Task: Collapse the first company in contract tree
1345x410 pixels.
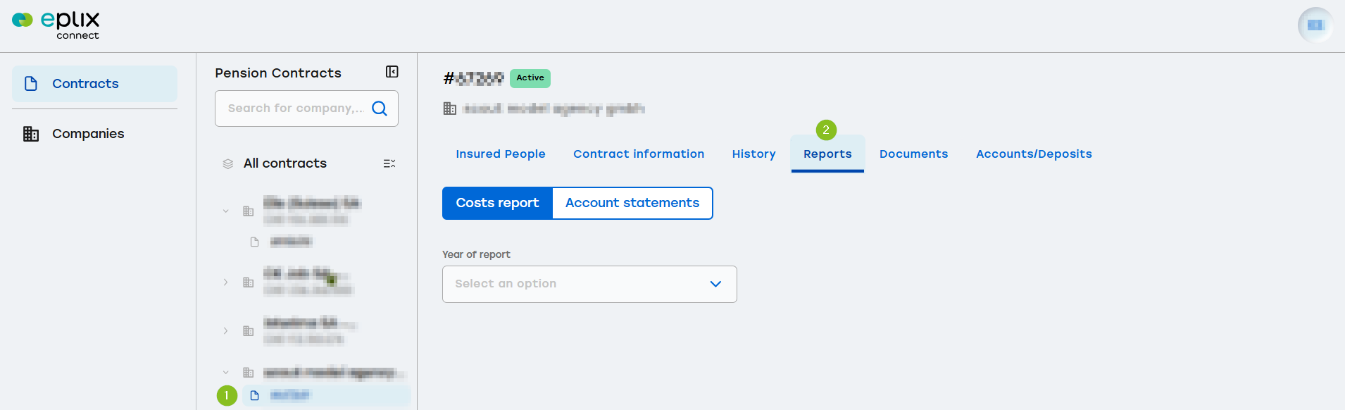Action: (x=226, y=211)
